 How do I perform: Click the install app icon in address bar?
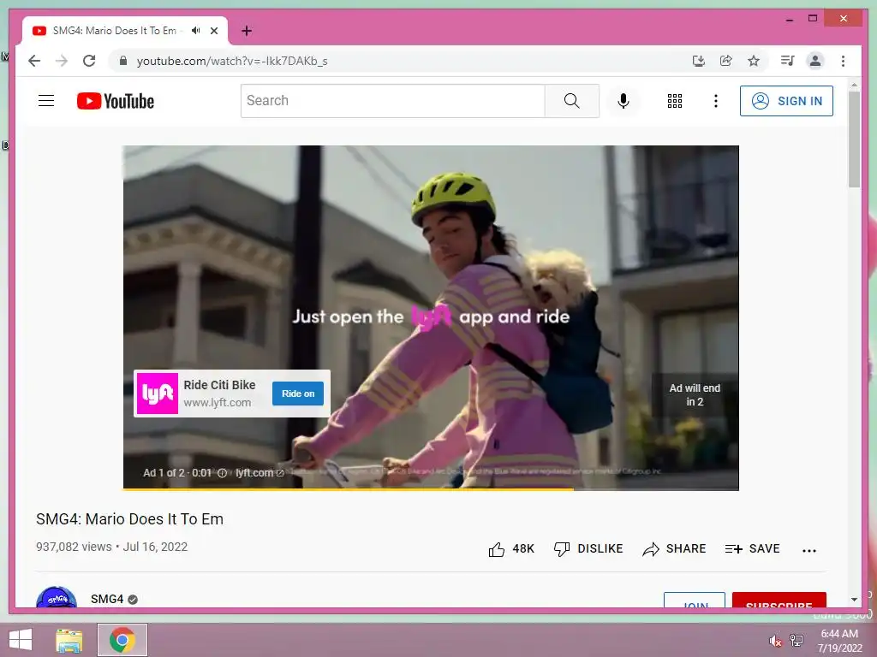coord(699,61)
